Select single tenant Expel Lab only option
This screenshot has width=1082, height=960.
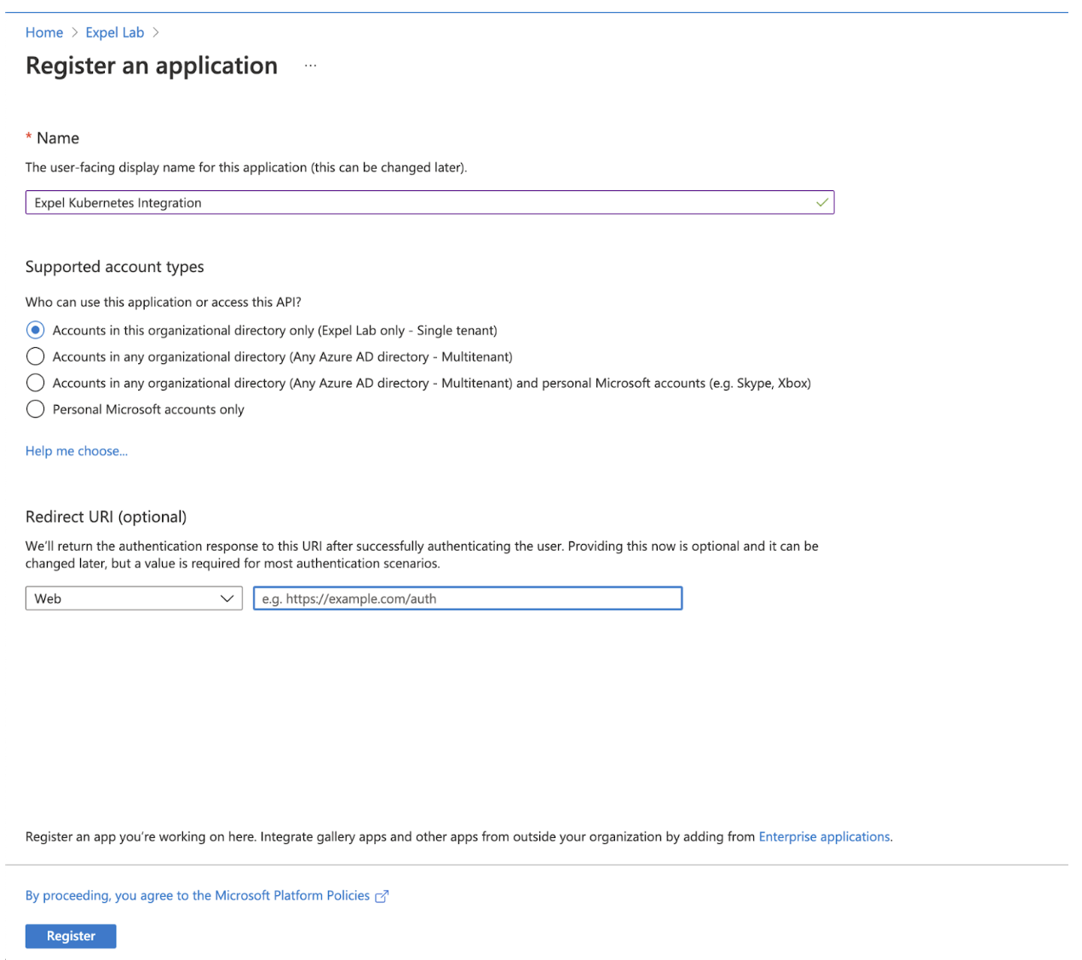coord(35,330)
